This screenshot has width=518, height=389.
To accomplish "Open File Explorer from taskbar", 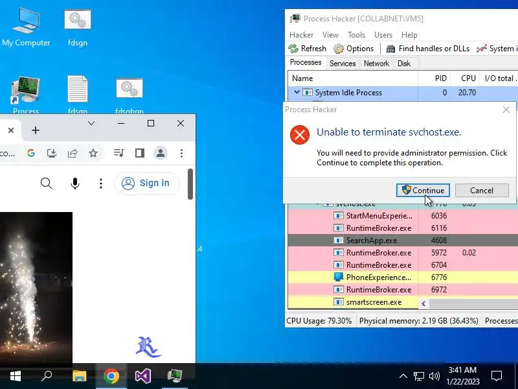I will point(79,376).
